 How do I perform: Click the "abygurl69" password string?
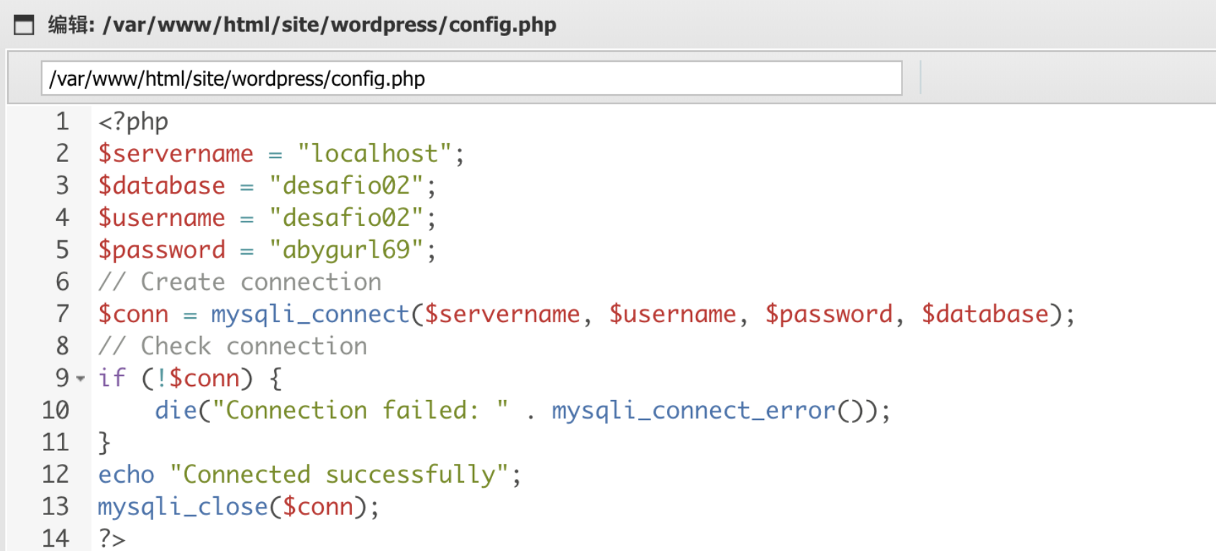[x=346, y=250]
